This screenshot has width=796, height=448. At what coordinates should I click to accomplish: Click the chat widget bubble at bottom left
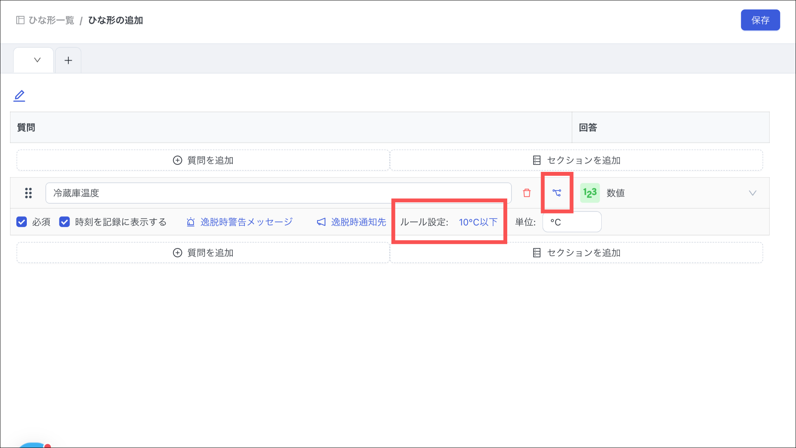(x=33, y=445)
